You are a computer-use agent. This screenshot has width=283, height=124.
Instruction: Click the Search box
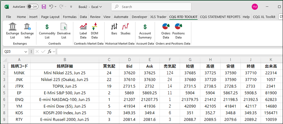[x=151, y=7]
